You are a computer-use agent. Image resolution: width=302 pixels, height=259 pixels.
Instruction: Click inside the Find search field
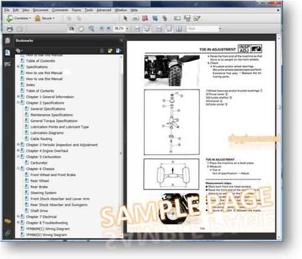pos(202,29)
